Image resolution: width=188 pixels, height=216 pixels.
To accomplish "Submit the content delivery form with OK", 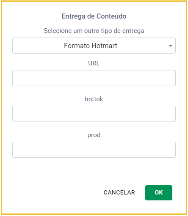I will (x=159, y=193).
